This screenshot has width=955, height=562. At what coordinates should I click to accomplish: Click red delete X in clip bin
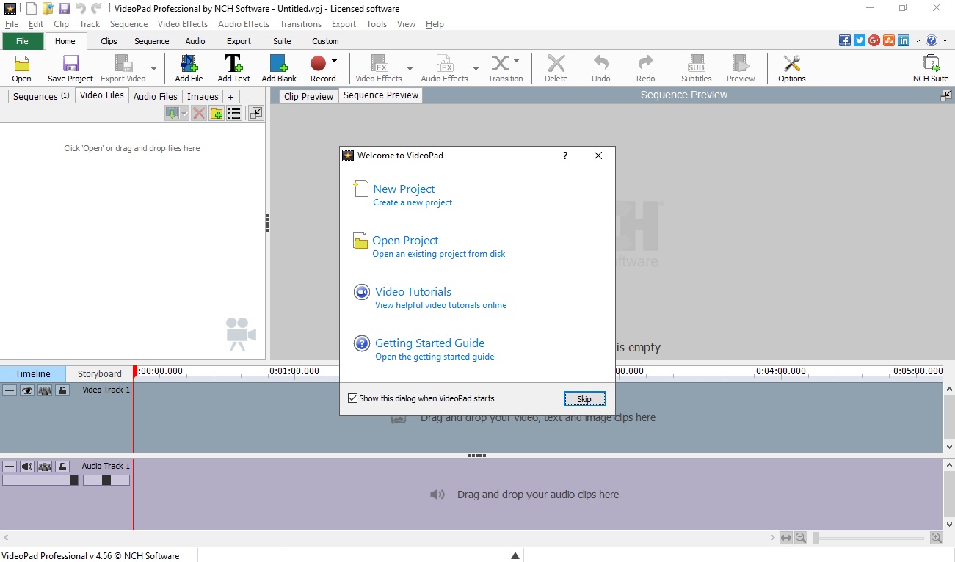[198, 113]
